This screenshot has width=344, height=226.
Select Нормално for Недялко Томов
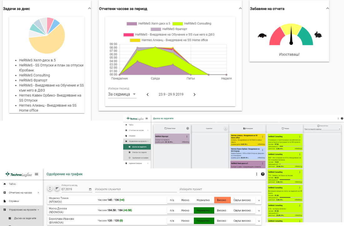(x=203, y=200)
